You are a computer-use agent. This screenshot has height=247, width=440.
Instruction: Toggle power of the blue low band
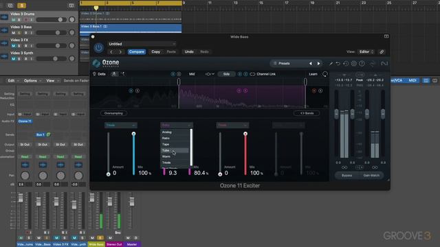[x=131, y=91]
